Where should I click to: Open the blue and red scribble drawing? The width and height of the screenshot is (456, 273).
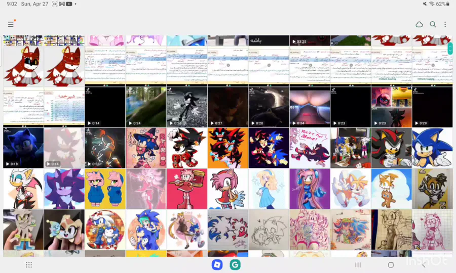coord(227,230)
